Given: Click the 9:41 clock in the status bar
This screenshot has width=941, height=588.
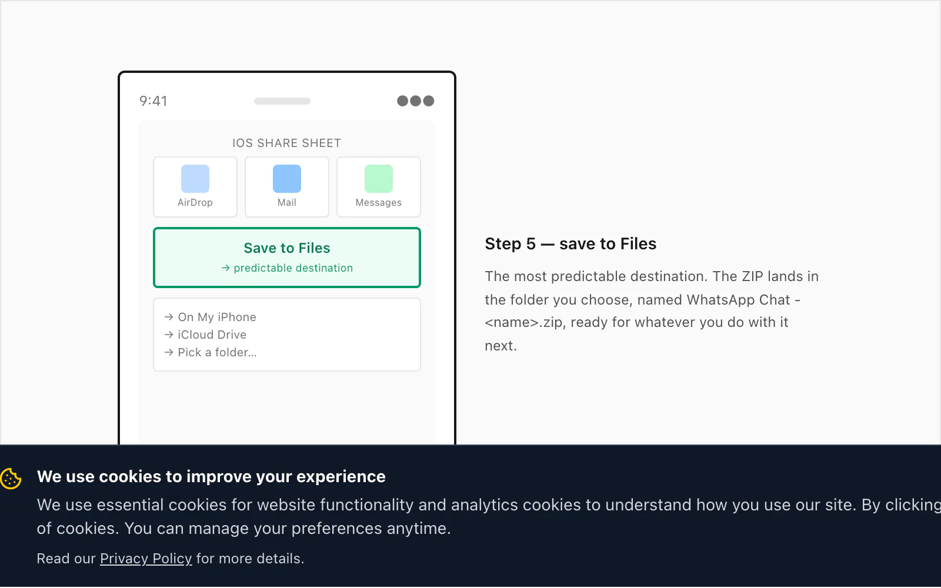Looking at the screenshot, I should pyautogui.click(x=154, y=101).
